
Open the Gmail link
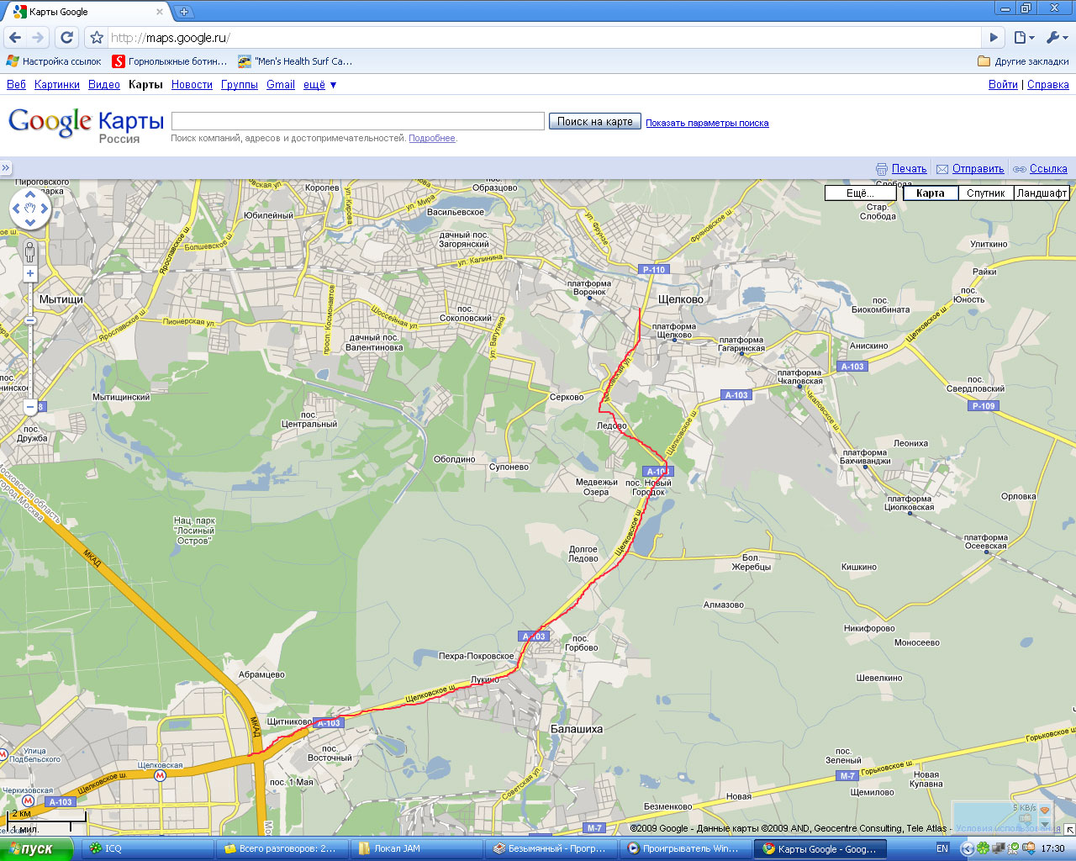(x=281, y=85)
